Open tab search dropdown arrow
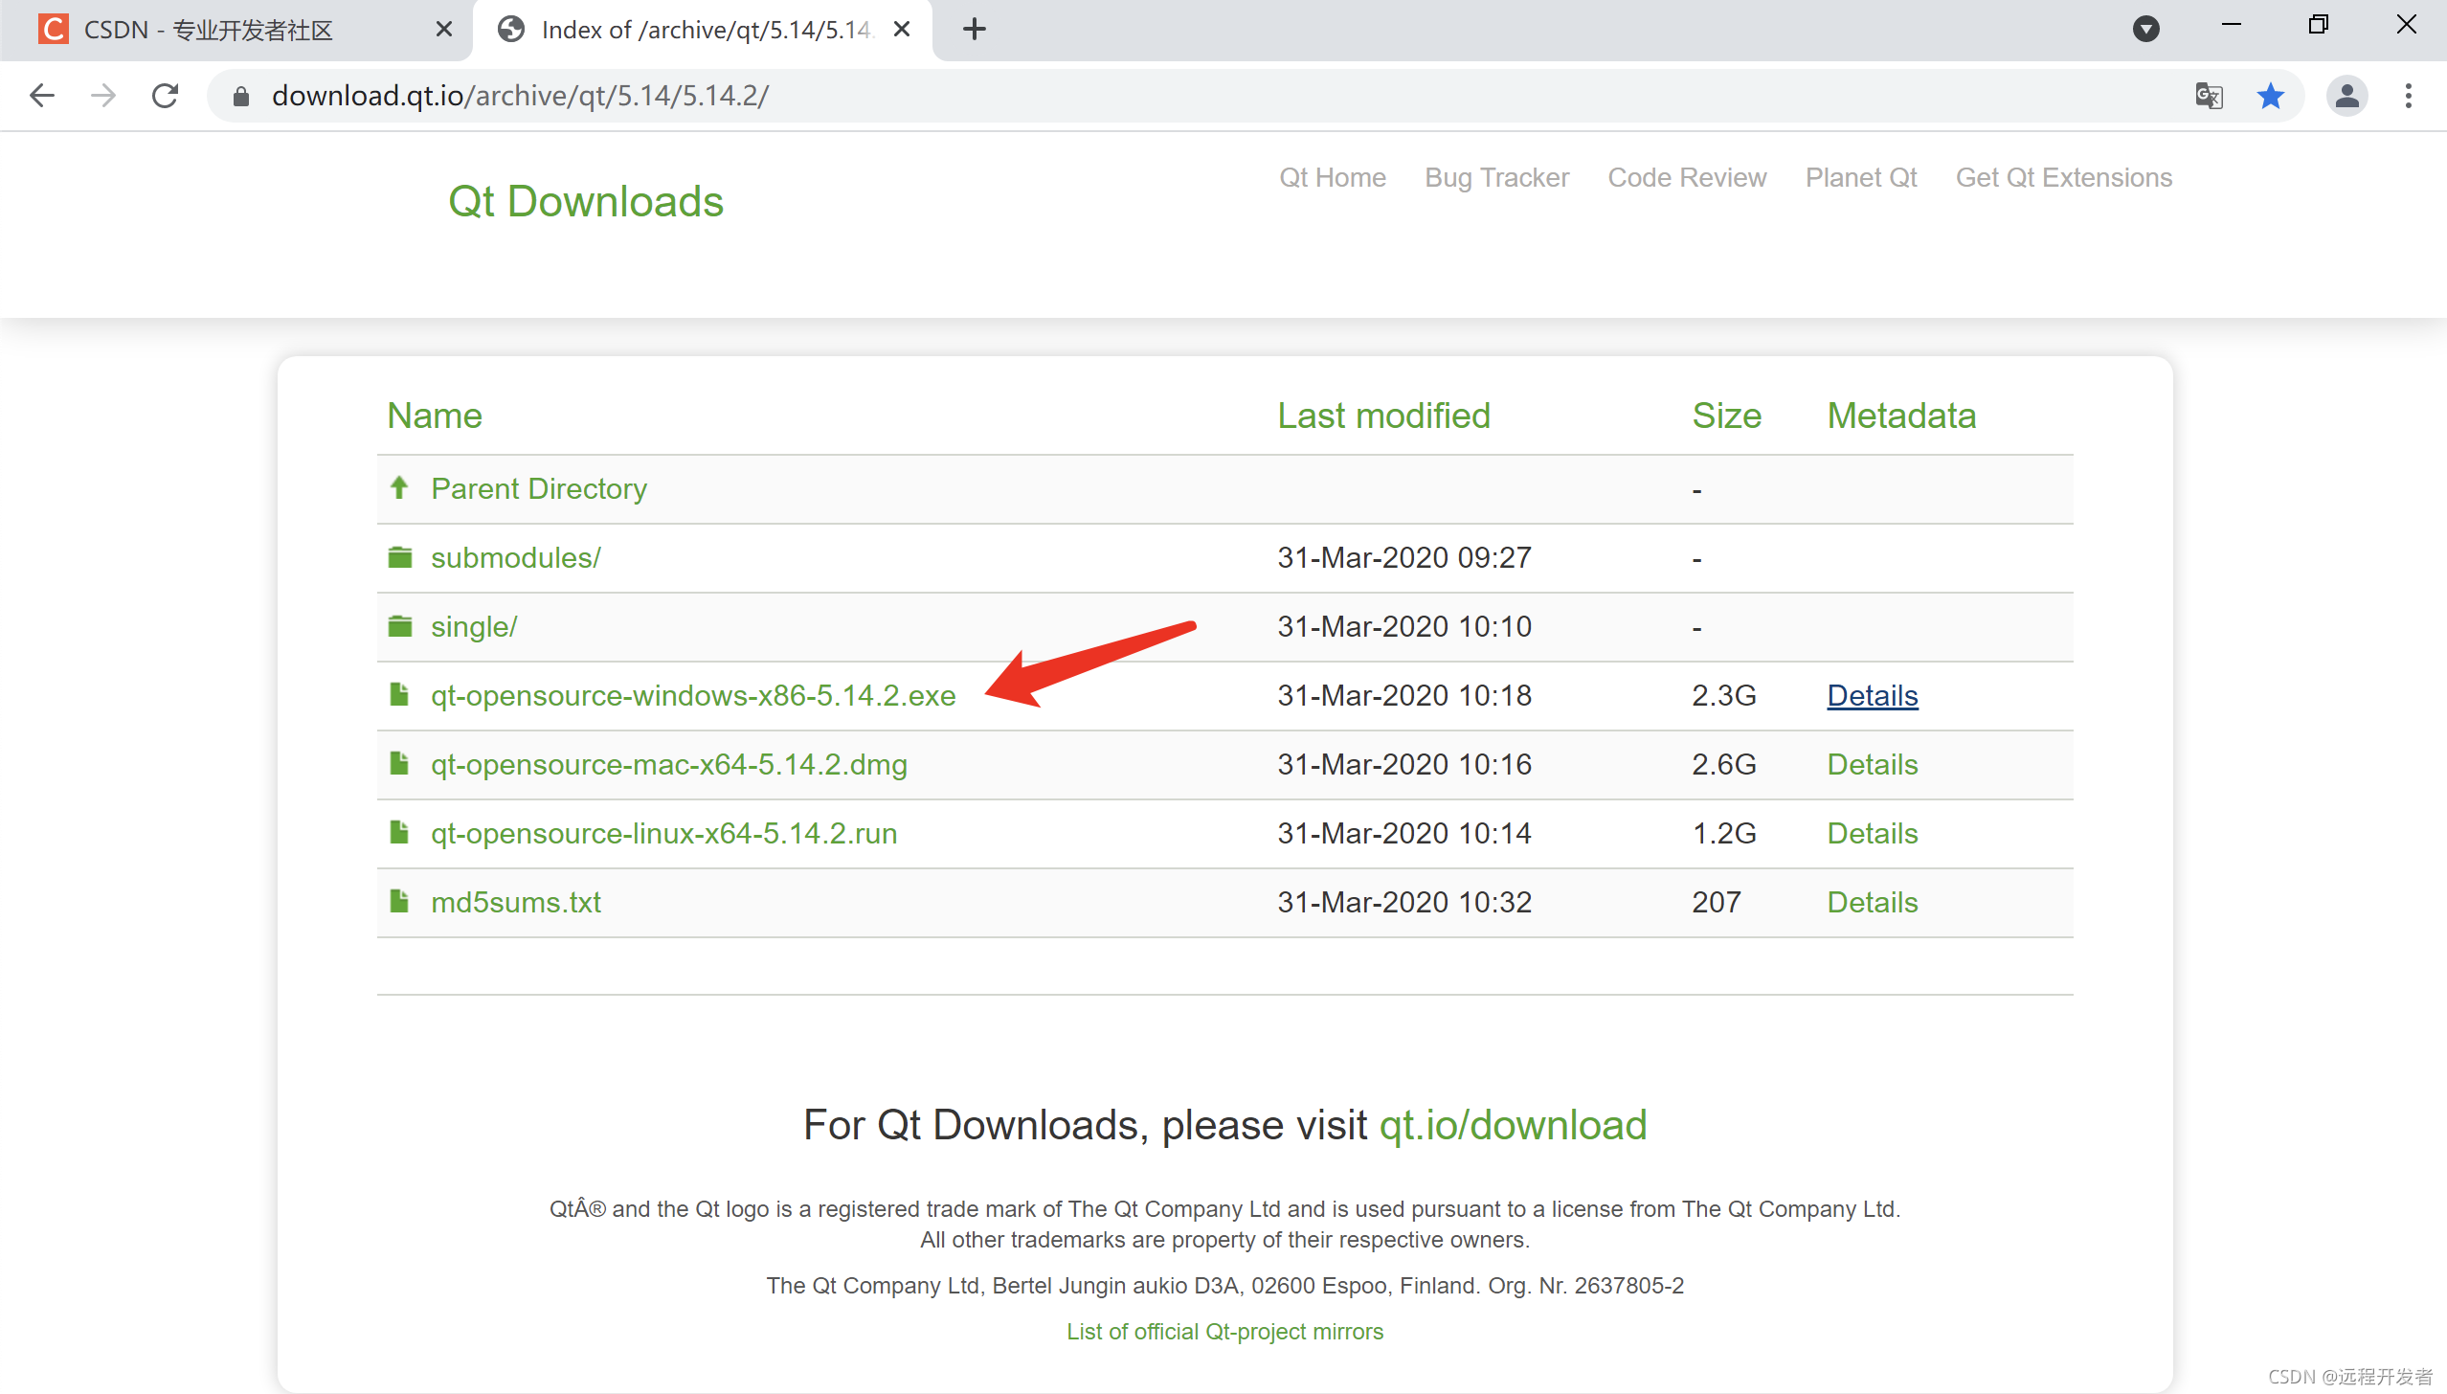The height and width of the screenshot is (1394, 2447). pos(2146,29)
